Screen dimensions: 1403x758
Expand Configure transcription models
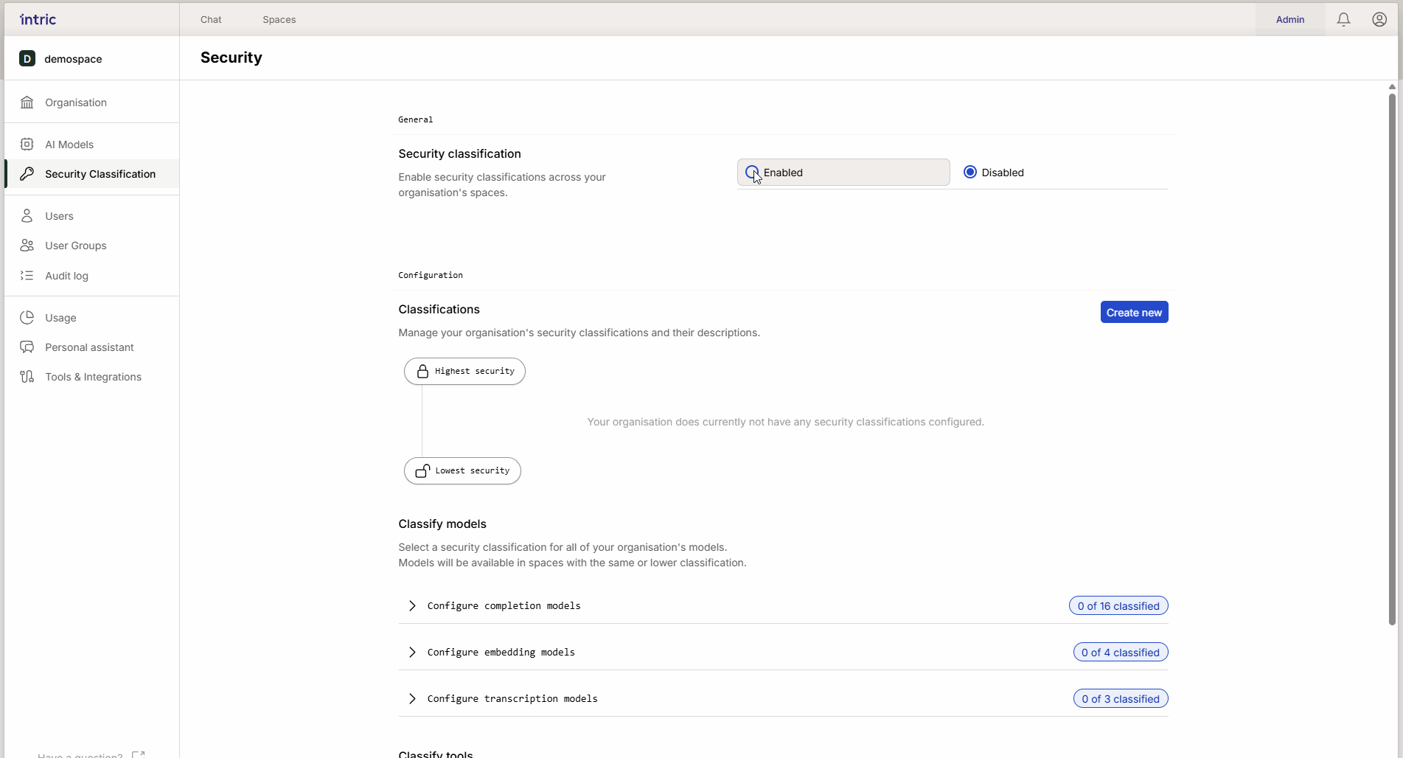(x=412, y=699)
